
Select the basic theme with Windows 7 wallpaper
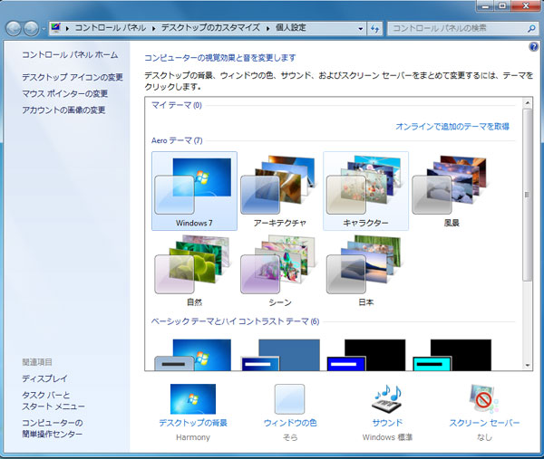pyautogui.click(x=193, y=355)
